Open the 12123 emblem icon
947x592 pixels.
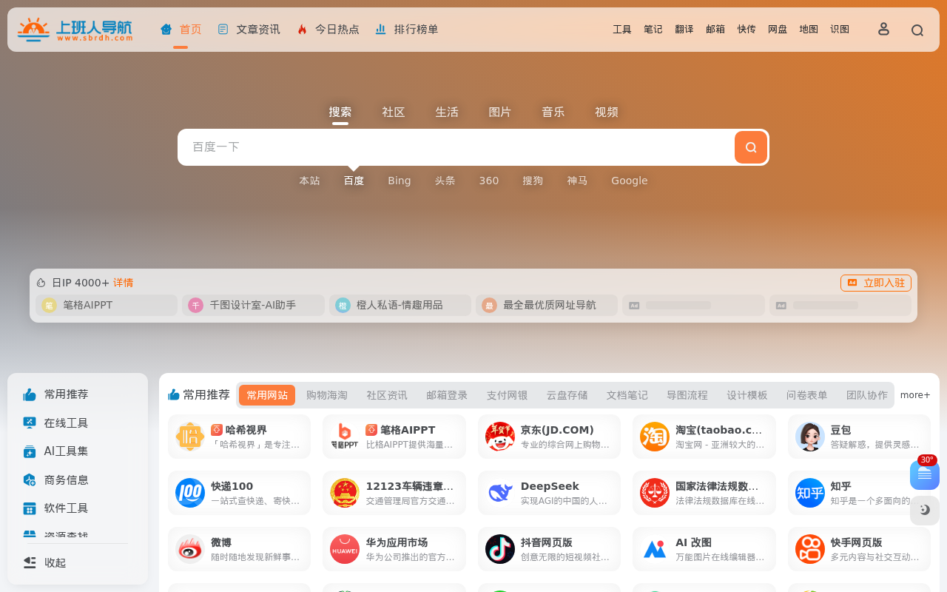tap(345, 493)
